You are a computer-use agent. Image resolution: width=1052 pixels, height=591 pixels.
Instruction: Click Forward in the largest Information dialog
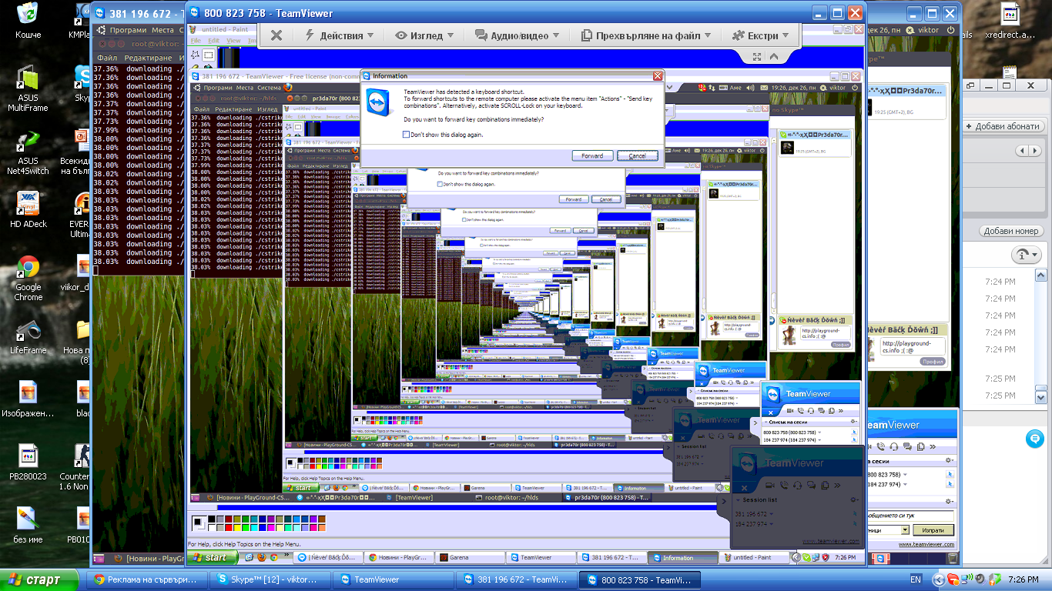592,155
